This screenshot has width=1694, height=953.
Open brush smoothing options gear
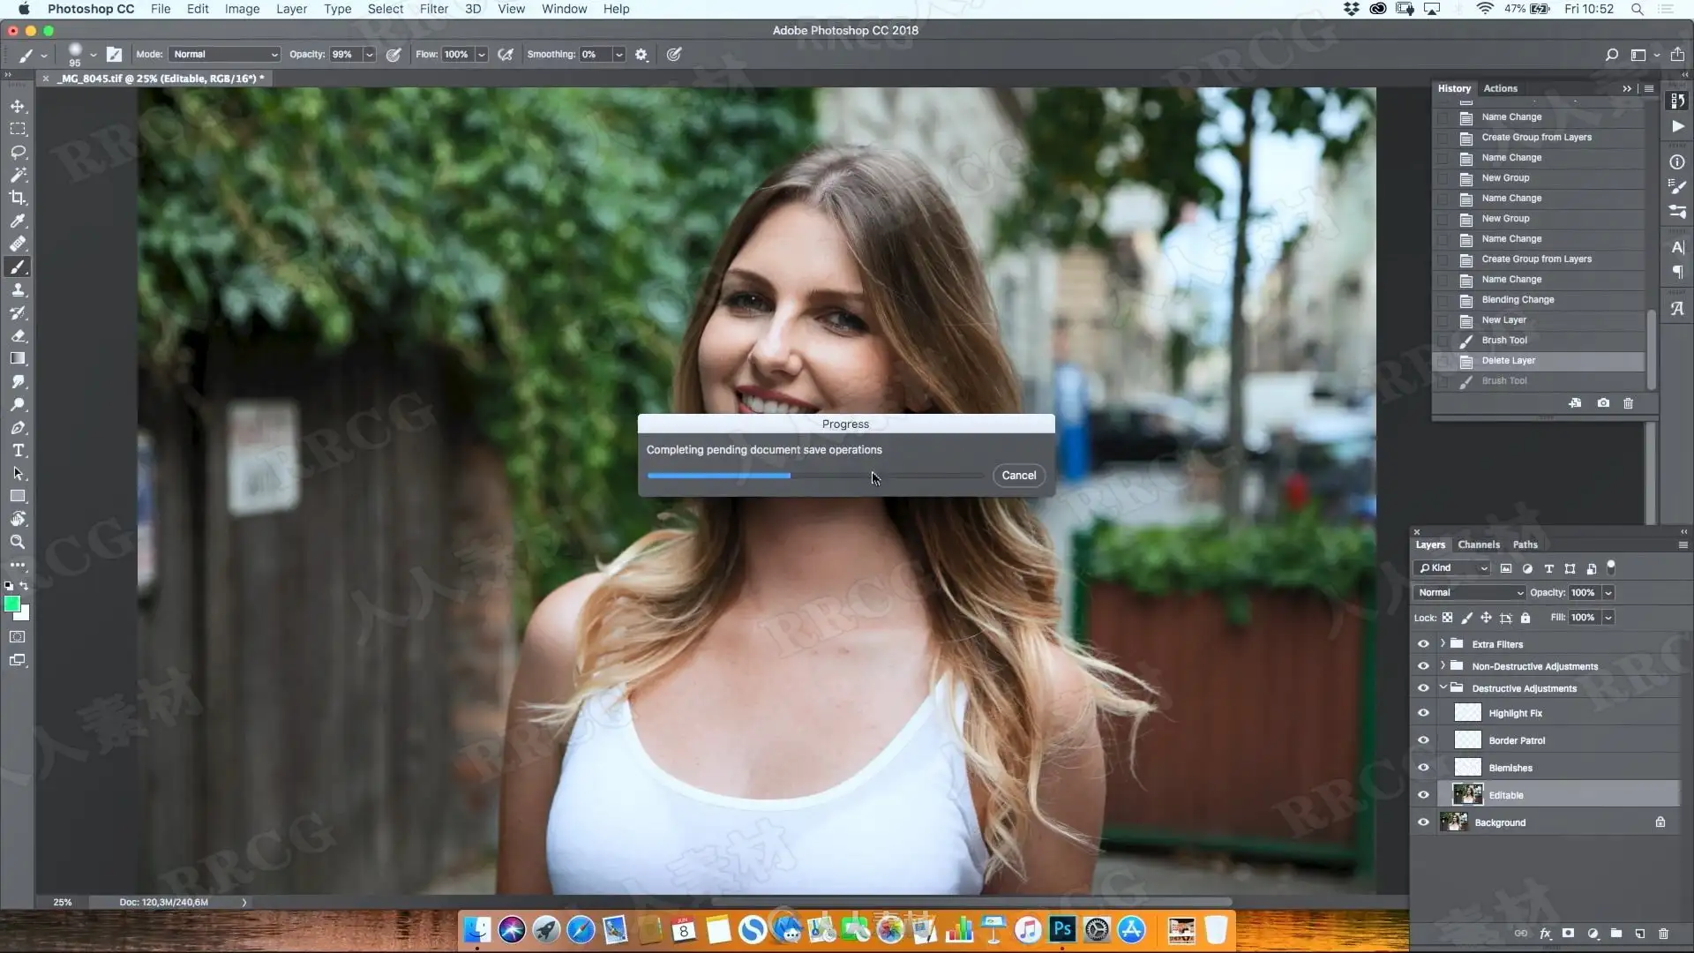tap(641, 55)
